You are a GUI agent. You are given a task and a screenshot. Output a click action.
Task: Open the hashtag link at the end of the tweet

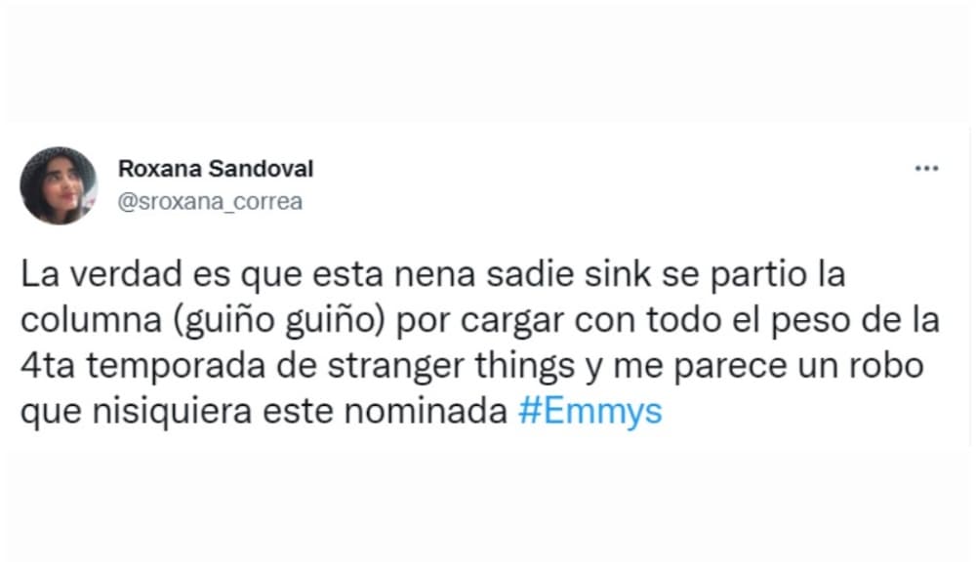pos(590,411)
